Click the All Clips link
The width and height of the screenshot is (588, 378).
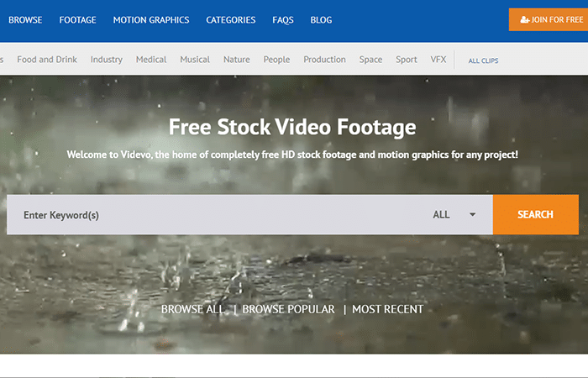coord(483,60)
